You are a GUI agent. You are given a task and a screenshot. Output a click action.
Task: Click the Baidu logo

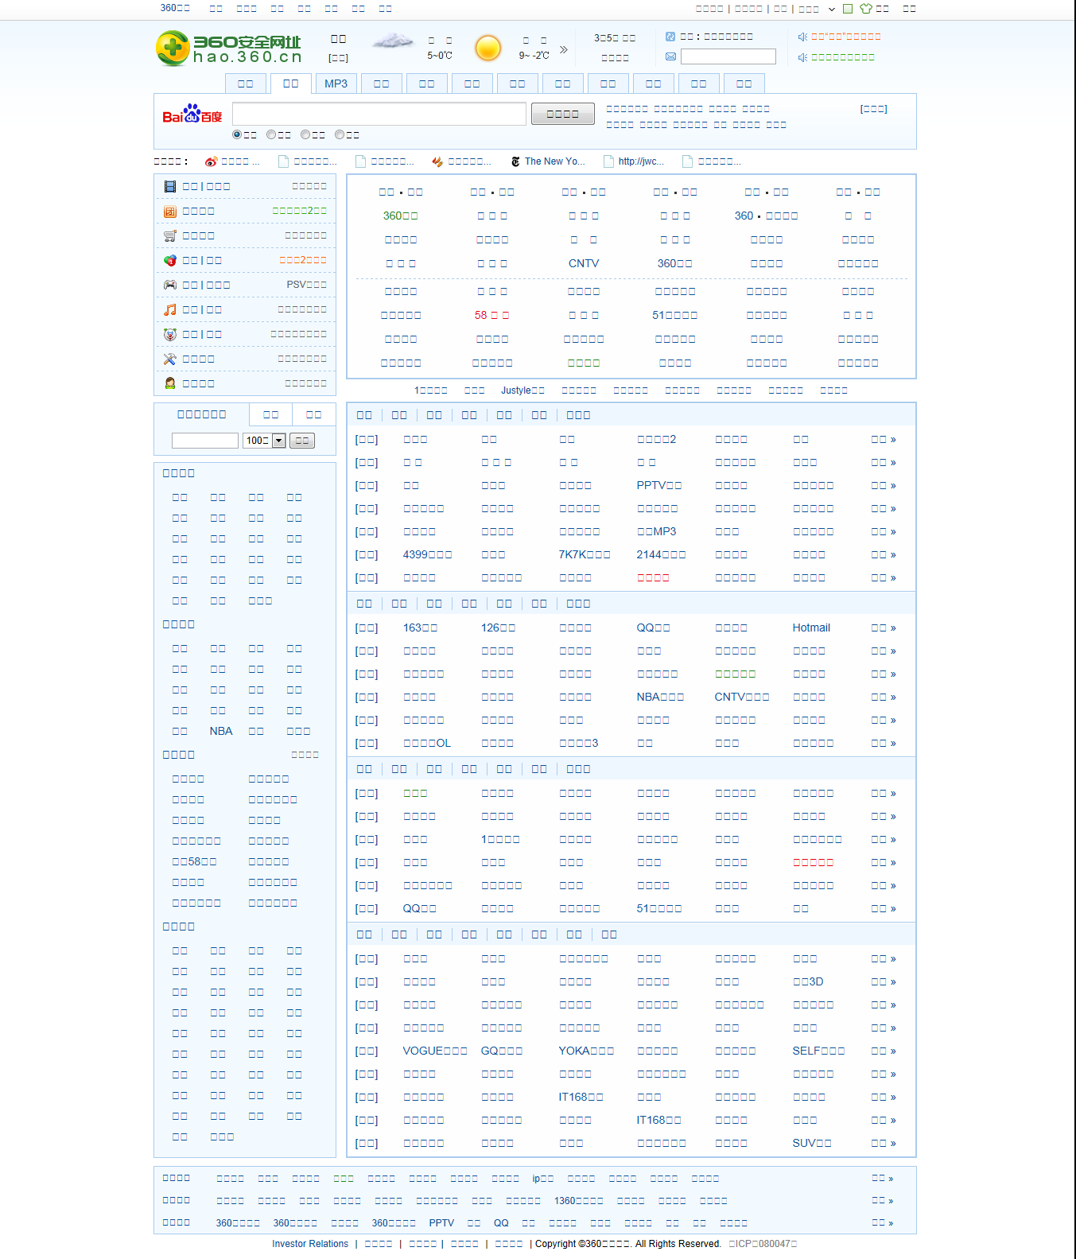[x=192, y=114]
